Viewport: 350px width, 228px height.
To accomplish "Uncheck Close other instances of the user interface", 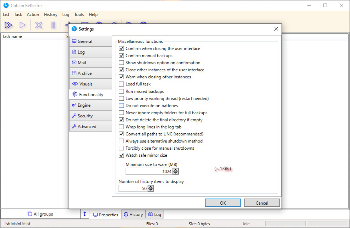I will coord(122,70).
